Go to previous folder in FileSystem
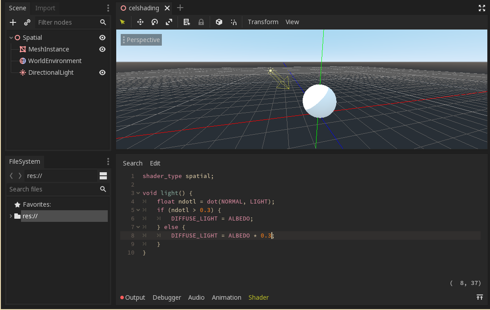This screenshot has width=490, height=310. point(11,176)
